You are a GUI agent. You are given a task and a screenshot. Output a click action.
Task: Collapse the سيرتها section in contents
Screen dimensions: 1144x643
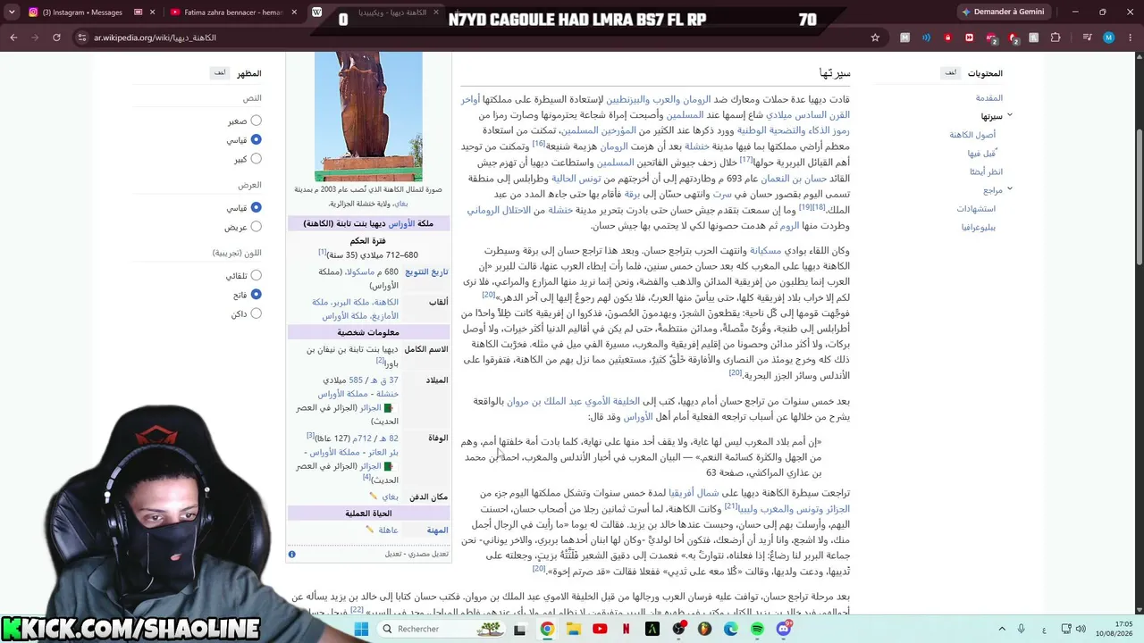[1011, 116]
